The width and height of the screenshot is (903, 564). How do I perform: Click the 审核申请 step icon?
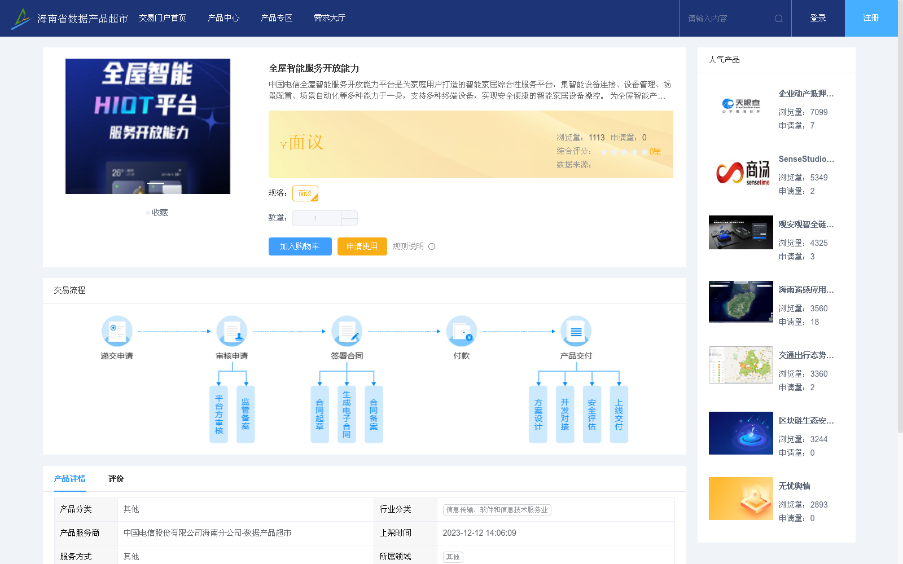click(232, 331)
